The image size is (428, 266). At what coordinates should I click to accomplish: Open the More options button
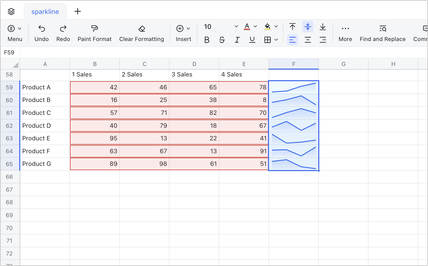[x=345, y=32]
